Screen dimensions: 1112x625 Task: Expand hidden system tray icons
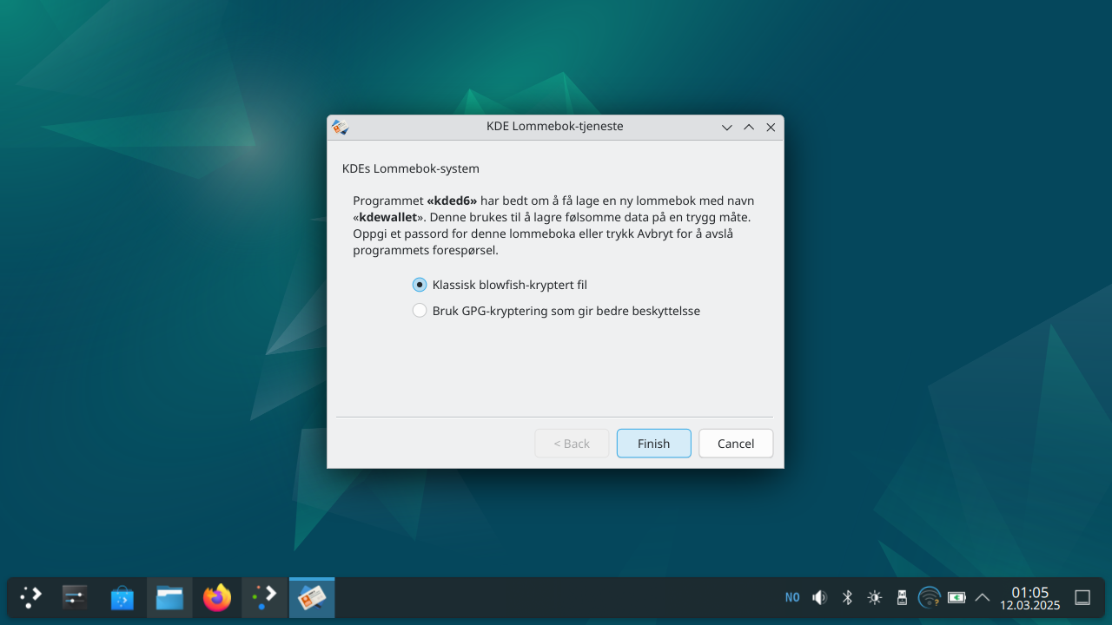(x=983, y=597)
